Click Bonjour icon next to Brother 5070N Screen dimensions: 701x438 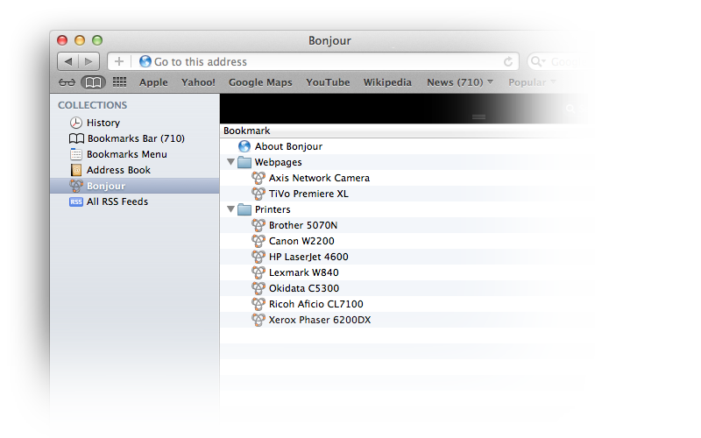pos(258,225)
